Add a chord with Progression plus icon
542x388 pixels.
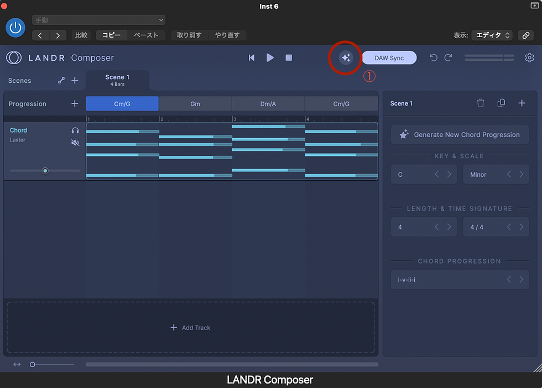click(x=75, y=104)
